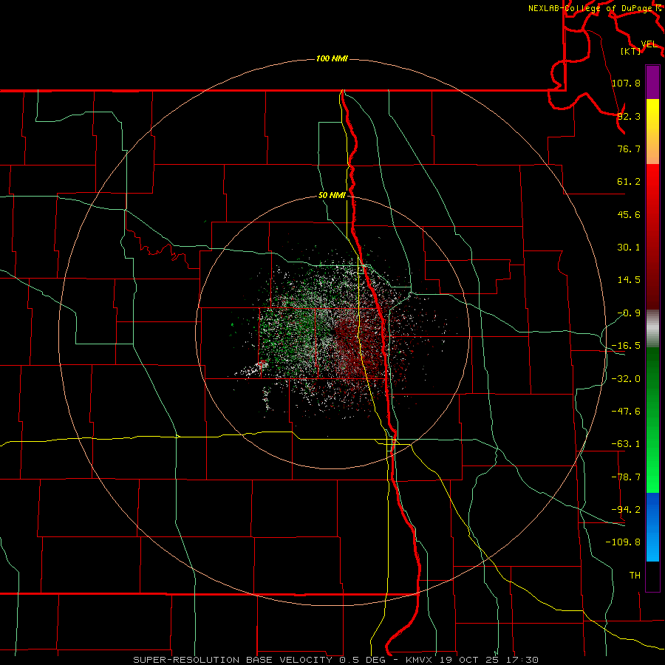This screenshot has height=665, width=665.
Task: Click the -78.7 legend value
Action: point(626,477)
